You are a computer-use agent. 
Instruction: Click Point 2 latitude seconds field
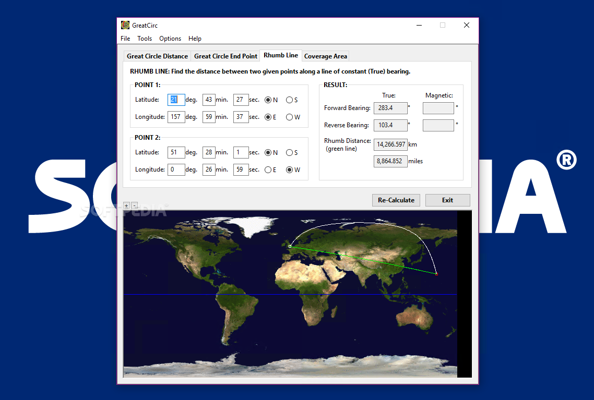(x=241, y=152)
